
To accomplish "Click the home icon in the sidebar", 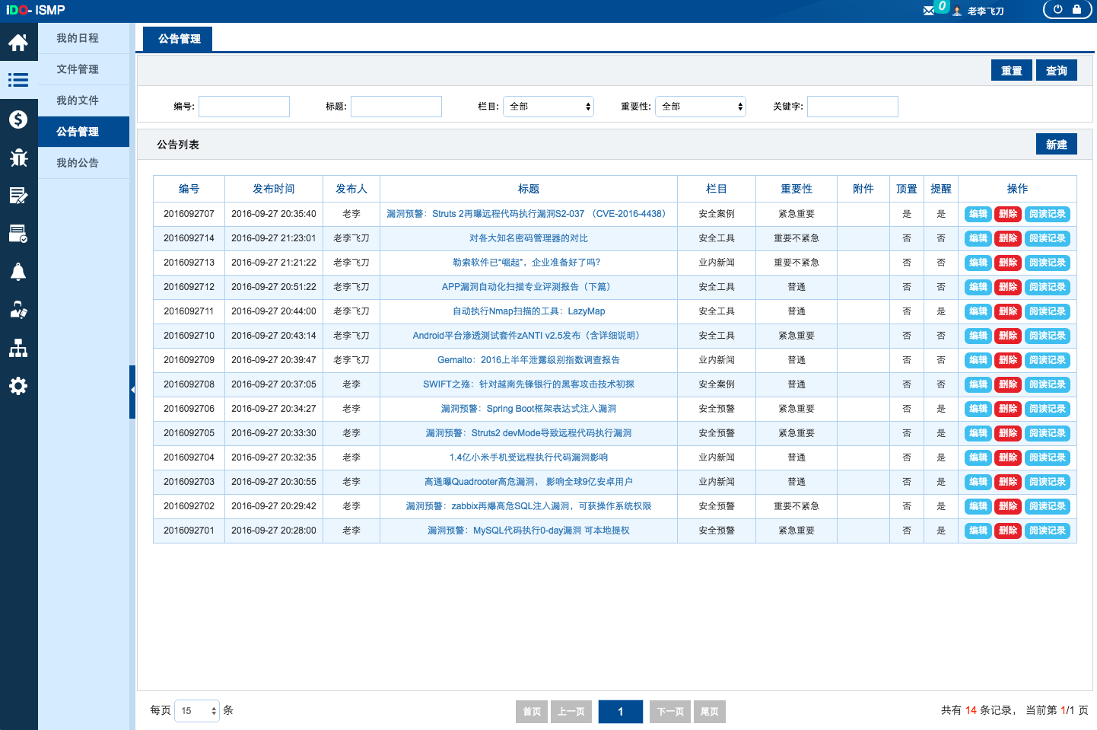I will 18,43.
